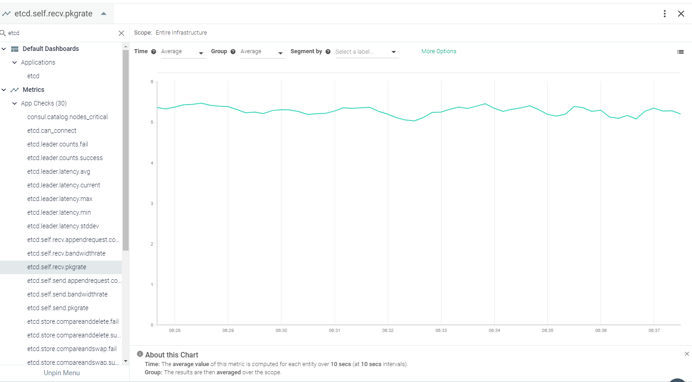Image resolution: width=692 pixels, height=382 pixels.
Task: Clear the etcd search text
Action: (121, 33)
